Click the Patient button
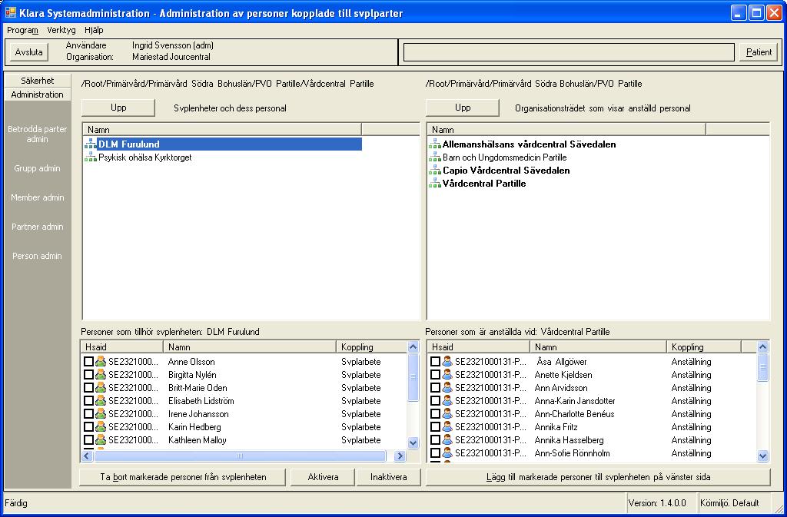Screen dimensions: 787x517 759,52
